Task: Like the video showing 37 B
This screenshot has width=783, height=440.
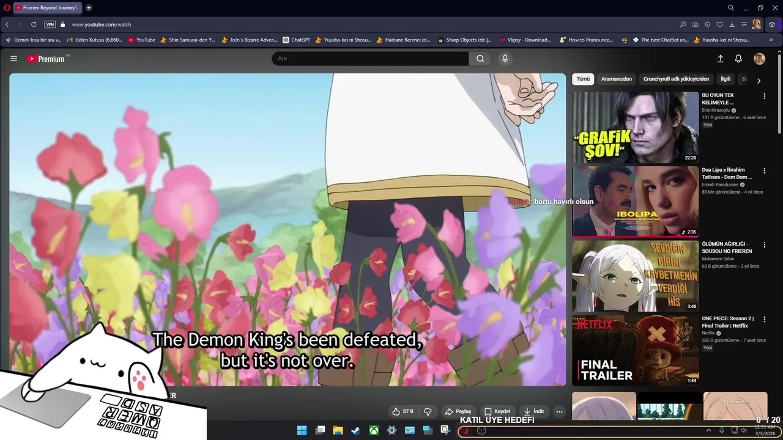Action: tap(403, 411)
